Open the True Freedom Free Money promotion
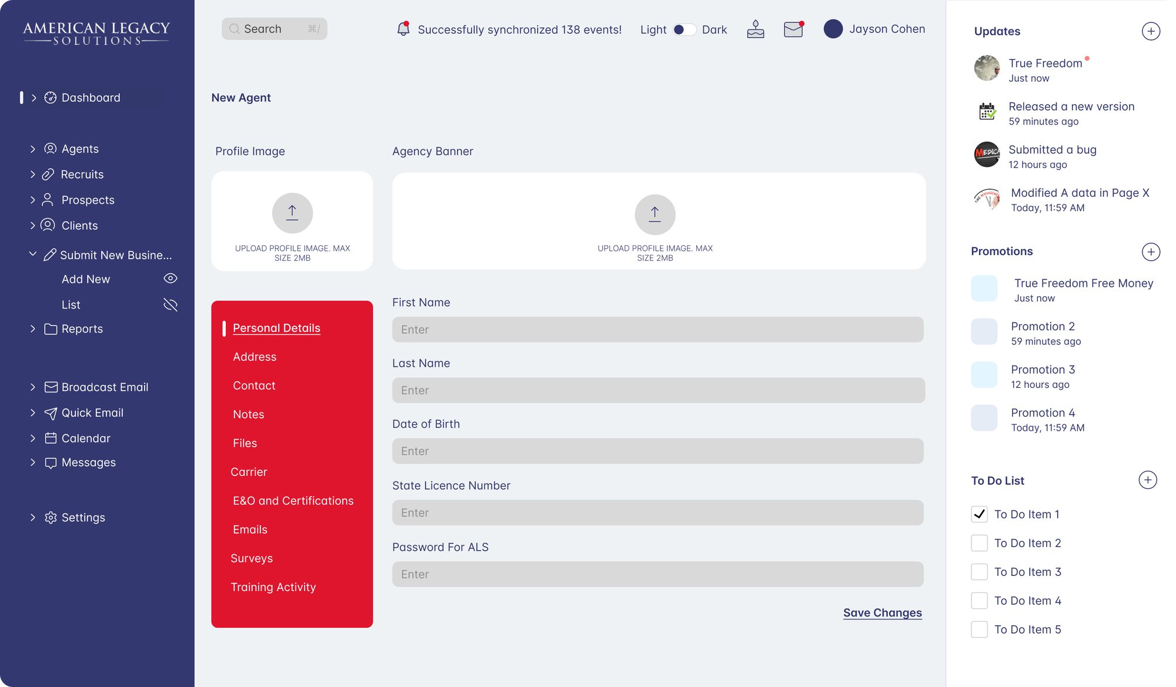 pos(1083,283)
